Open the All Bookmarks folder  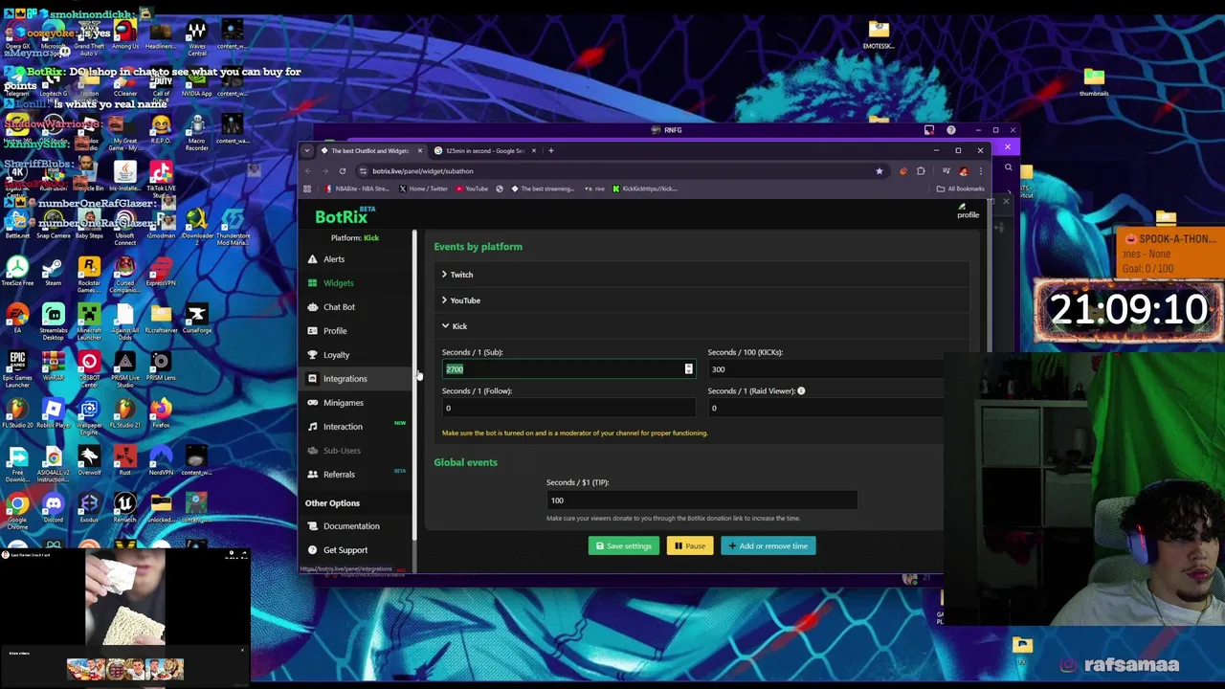[961, 189]
